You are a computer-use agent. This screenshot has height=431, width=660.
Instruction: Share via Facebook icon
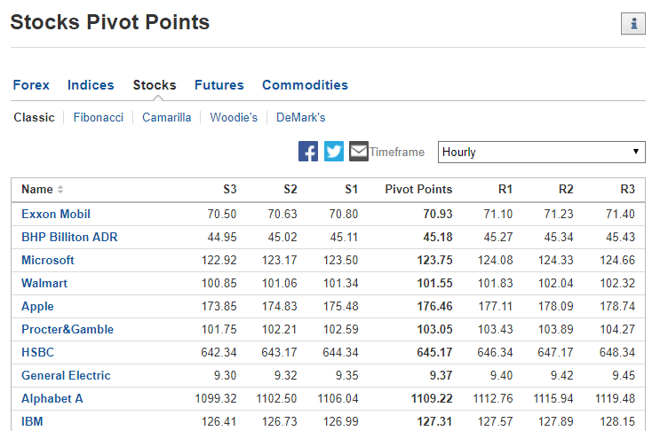coord(308,152)
